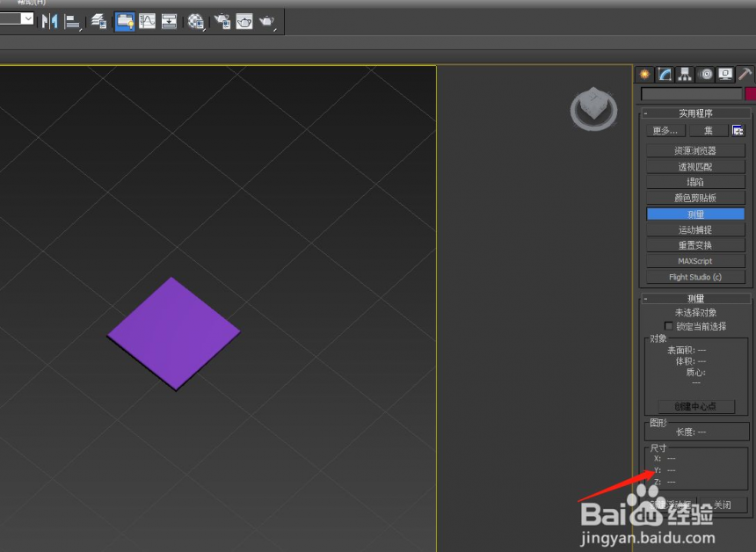Click the 关闭 button
The image size is (756, 552).
[723, 505]
